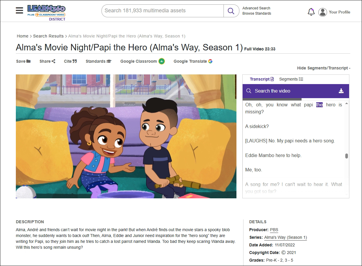Click the DETAILS heading
The width and height of the screenshot is (362, 266).
coord(258,222)
